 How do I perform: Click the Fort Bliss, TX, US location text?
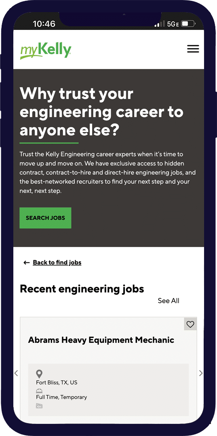[x=57, y=383]
